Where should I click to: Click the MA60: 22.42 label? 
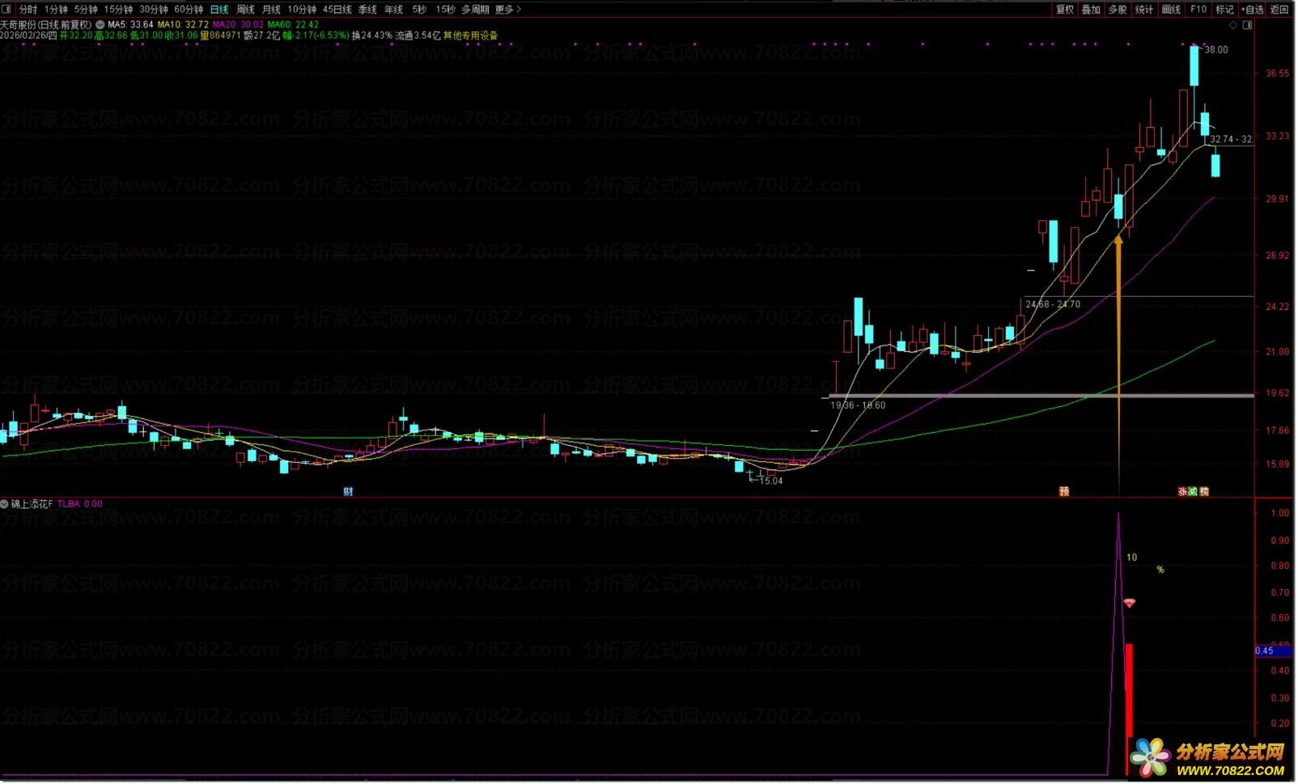tap(294, 25)
